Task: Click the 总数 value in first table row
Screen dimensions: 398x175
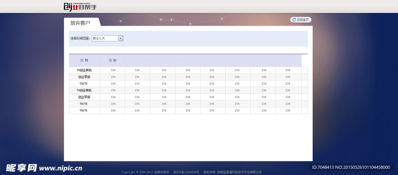Action: pos(113,70)
